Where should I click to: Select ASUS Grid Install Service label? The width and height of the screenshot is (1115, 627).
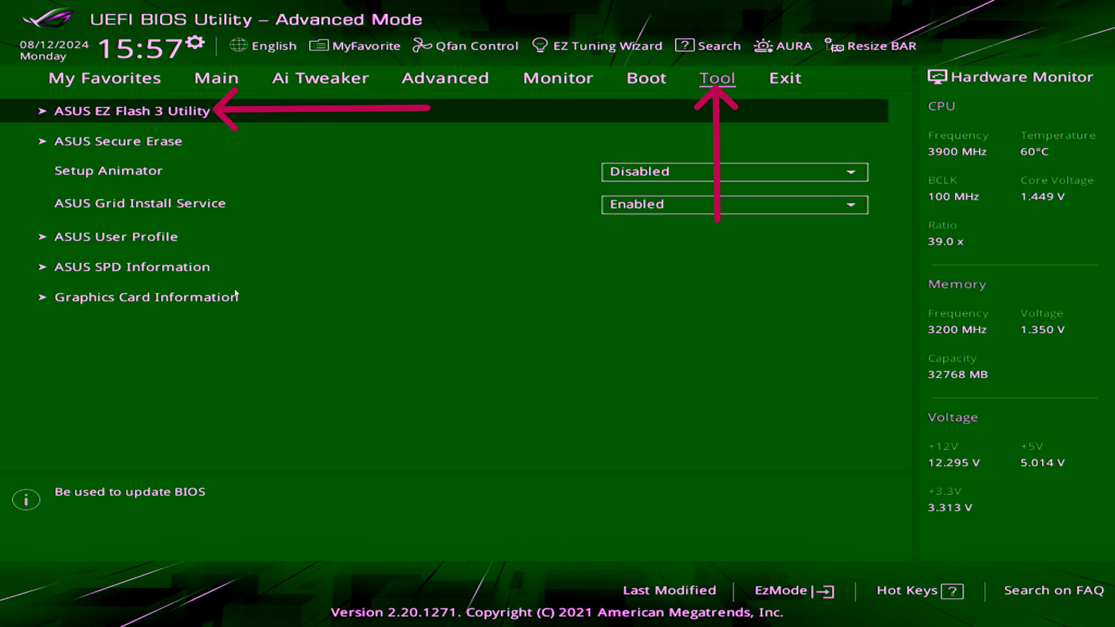[x=140, y=203]
